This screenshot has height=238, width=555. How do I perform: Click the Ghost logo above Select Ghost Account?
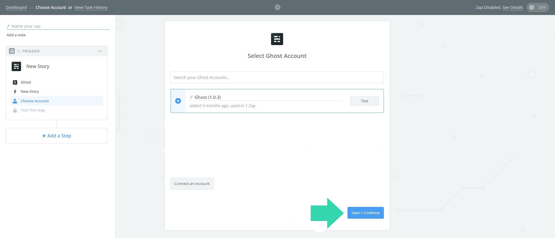(x=277, y=39)
